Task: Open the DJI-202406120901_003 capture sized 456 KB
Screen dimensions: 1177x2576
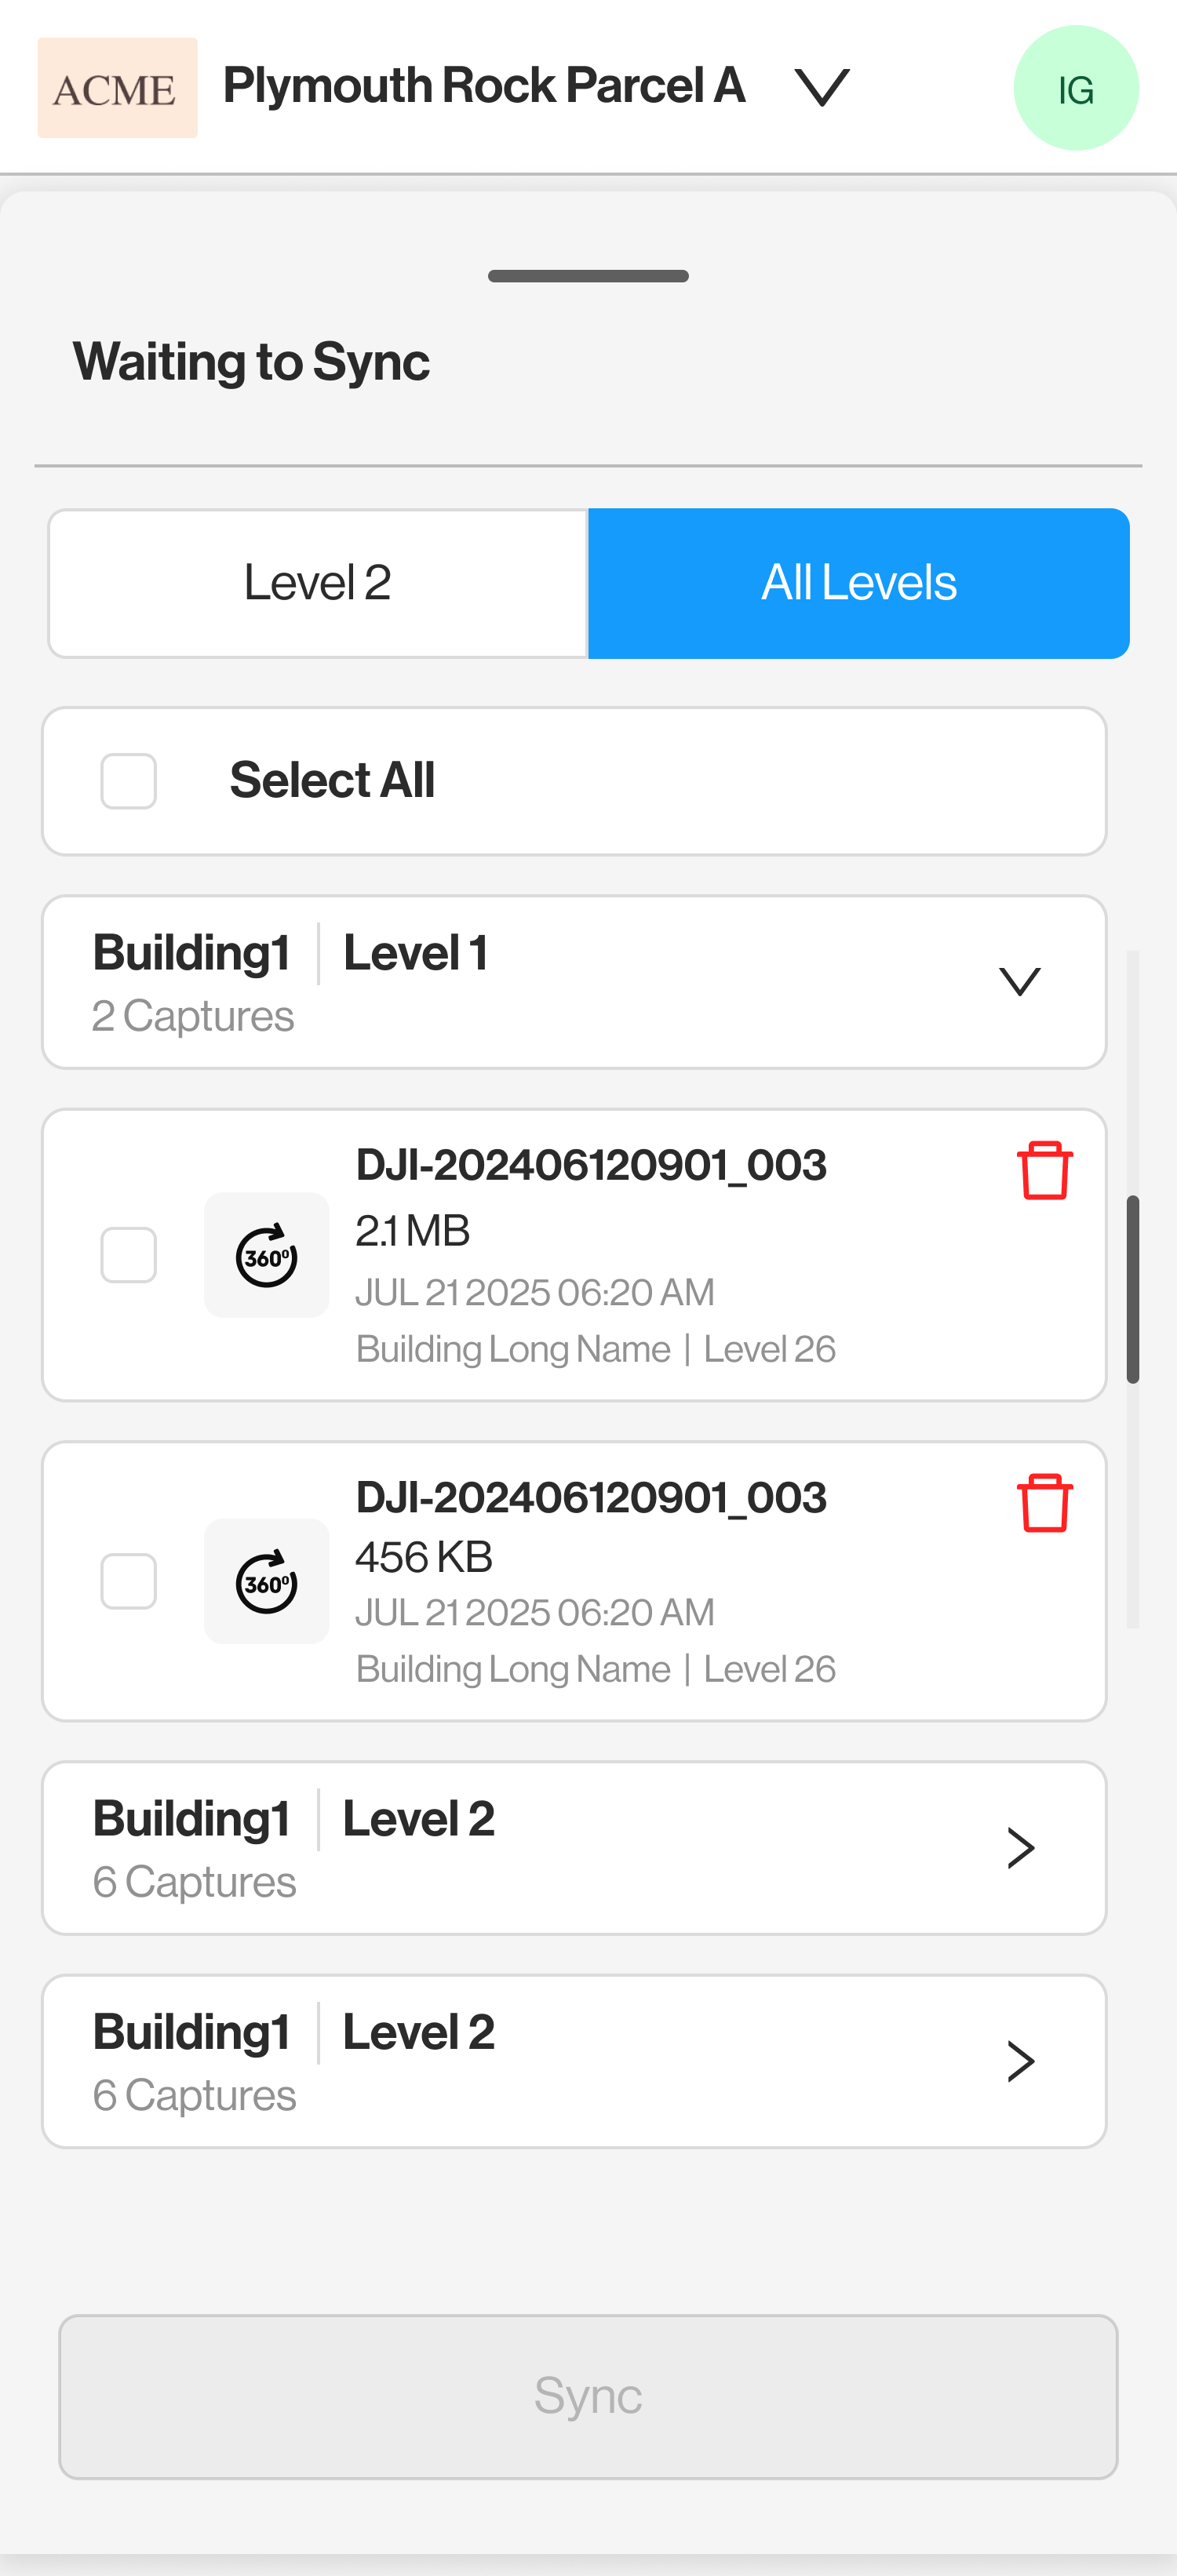Action: pyautogui.click(x=590, y=1498)
